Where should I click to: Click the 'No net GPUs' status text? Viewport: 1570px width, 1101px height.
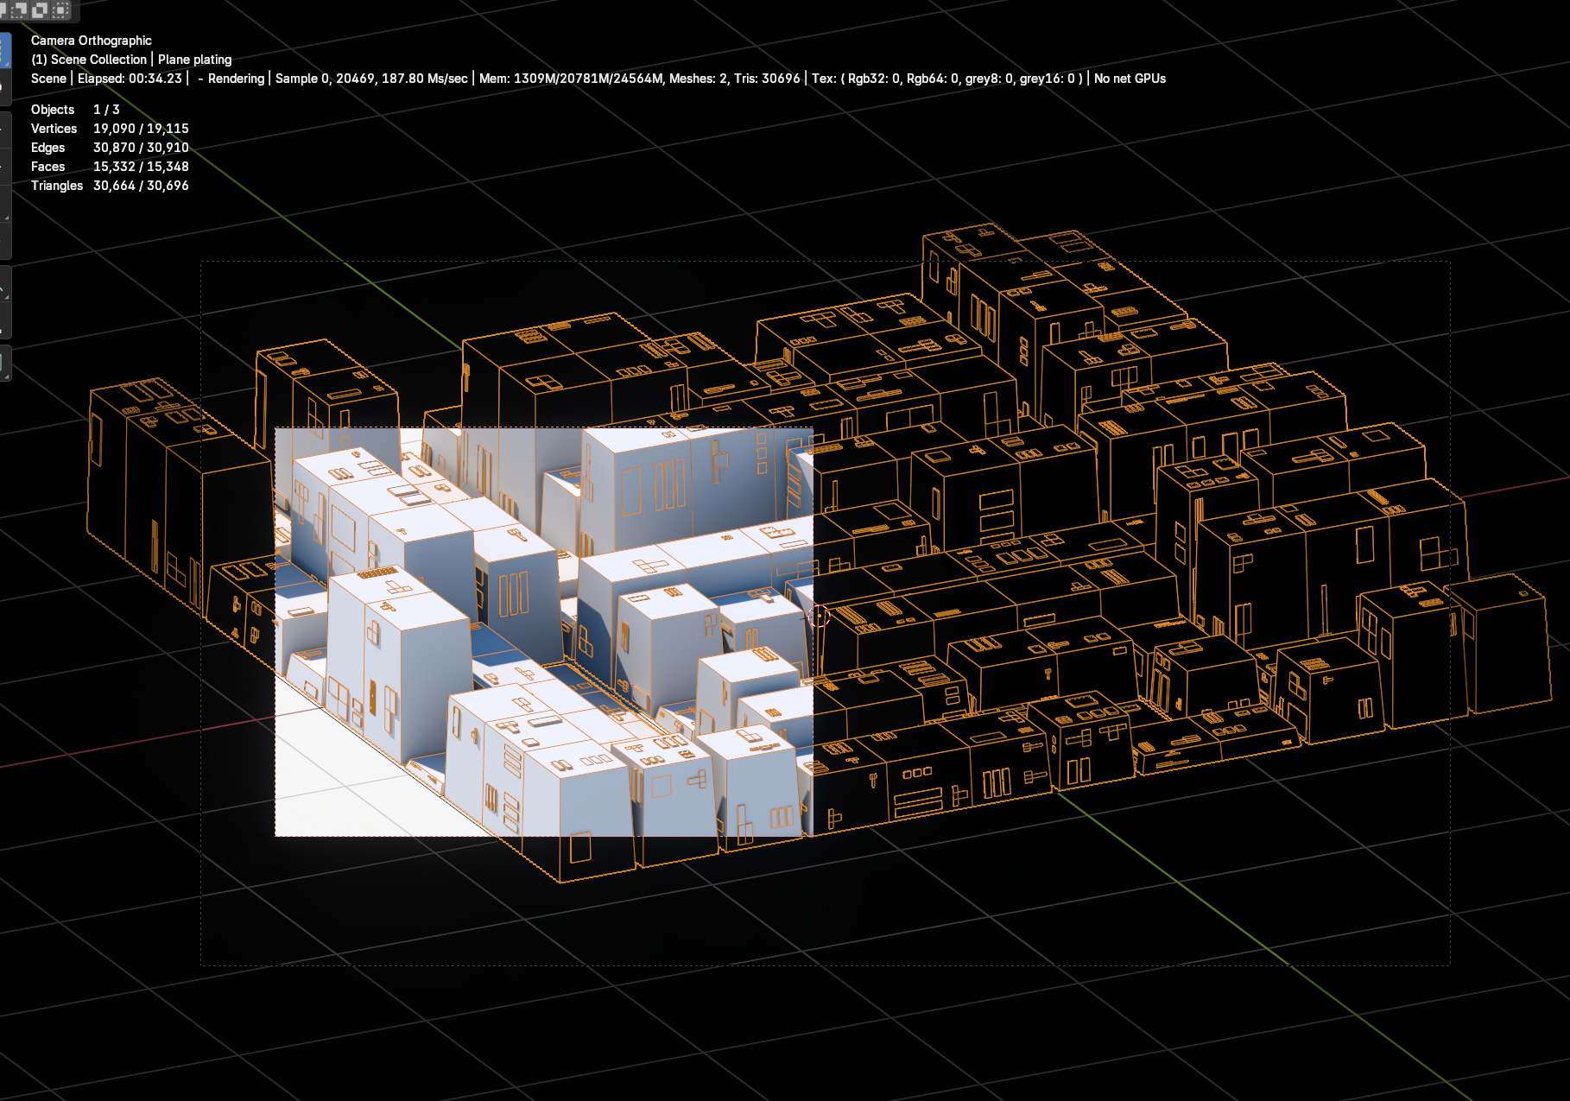1130,79
